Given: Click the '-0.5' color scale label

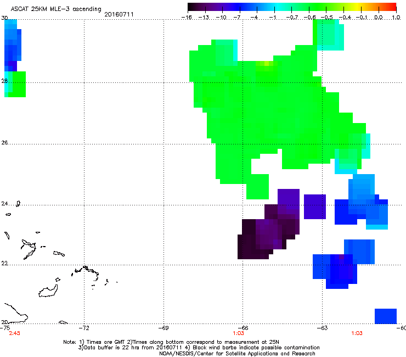Looking at the screenshot, I should 327,18.
